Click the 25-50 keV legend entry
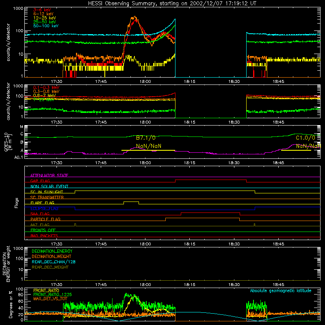The width and height of the screenshot is (325, 325). point(45,22)
